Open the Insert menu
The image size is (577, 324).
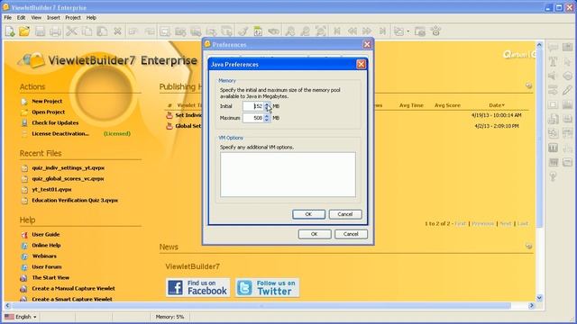(x=53, y=18)
